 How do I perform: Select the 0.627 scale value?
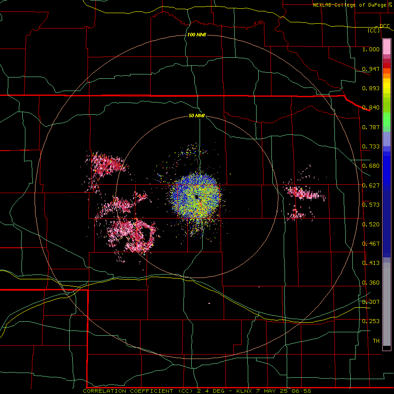371,186
